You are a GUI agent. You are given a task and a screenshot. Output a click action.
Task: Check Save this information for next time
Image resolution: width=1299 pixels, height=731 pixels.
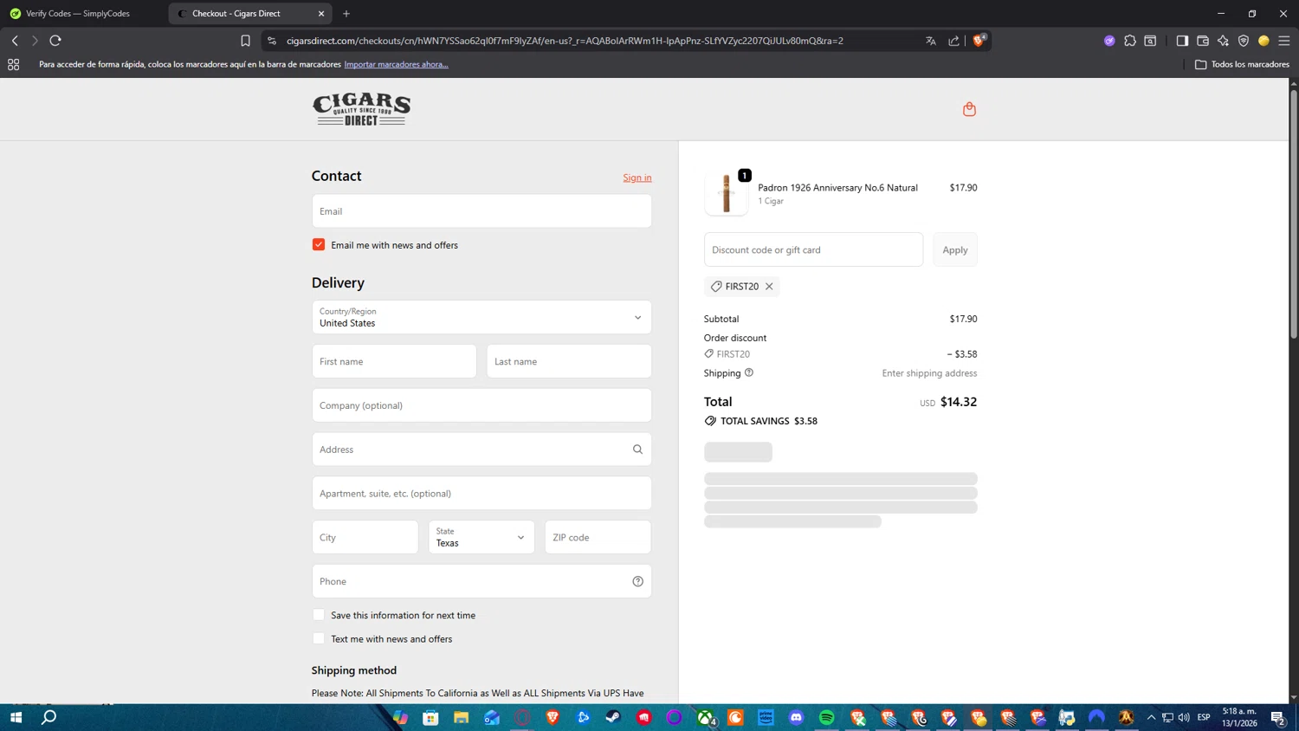click(x=319, y=615)
